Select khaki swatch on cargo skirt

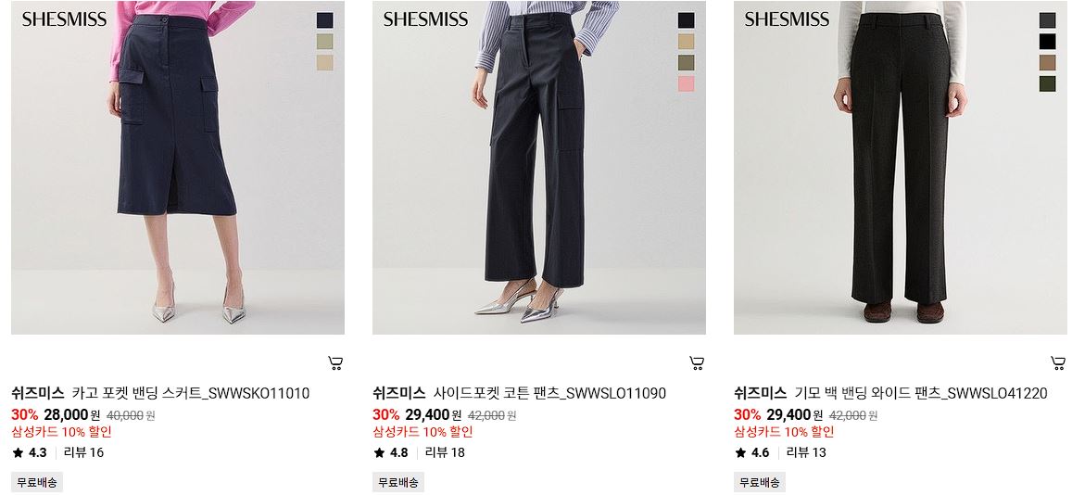[x=324, y=42]
